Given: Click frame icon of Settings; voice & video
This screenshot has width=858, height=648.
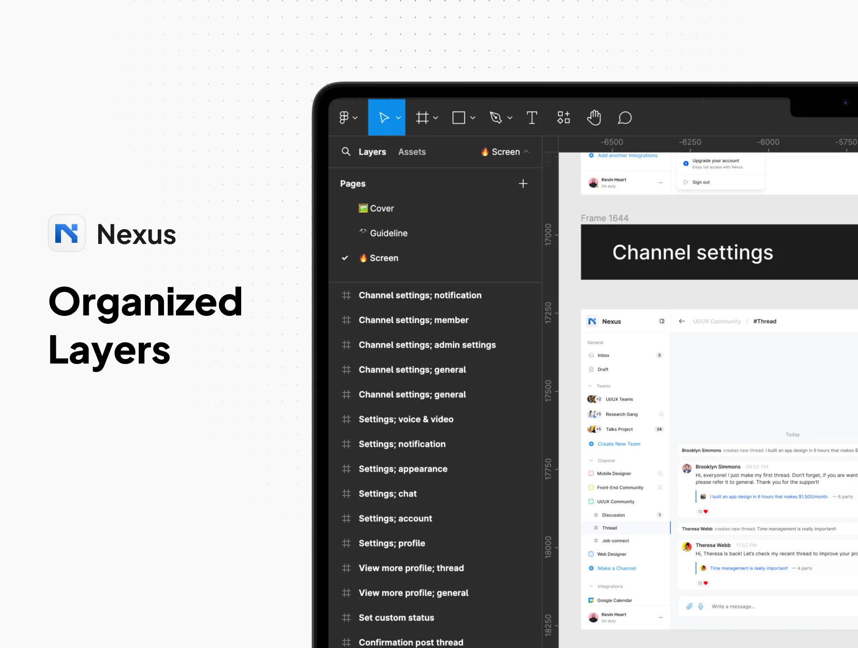Looking at the screenshot, I should click(347, 419).
